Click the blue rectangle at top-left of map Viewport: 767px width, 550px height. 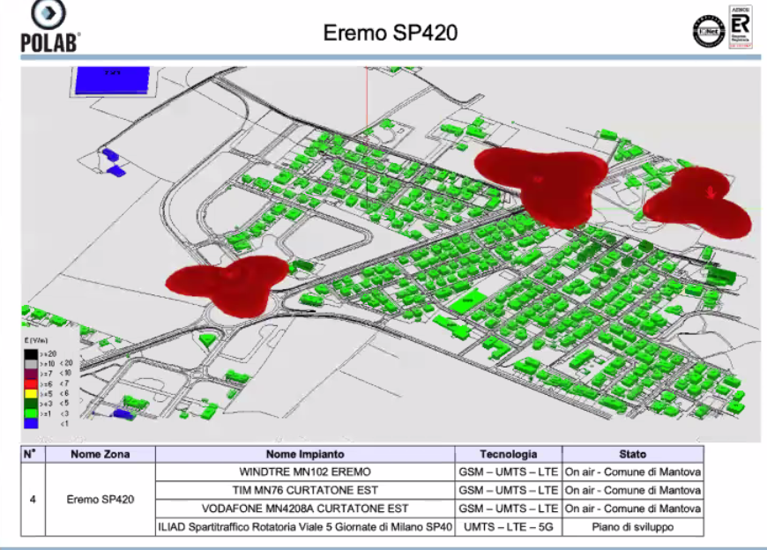(109, 80)
